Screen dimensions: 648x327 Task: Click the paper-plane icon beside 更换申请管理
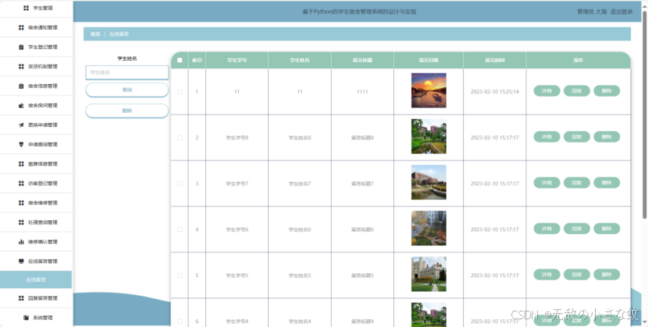click(x=21, y=125)
